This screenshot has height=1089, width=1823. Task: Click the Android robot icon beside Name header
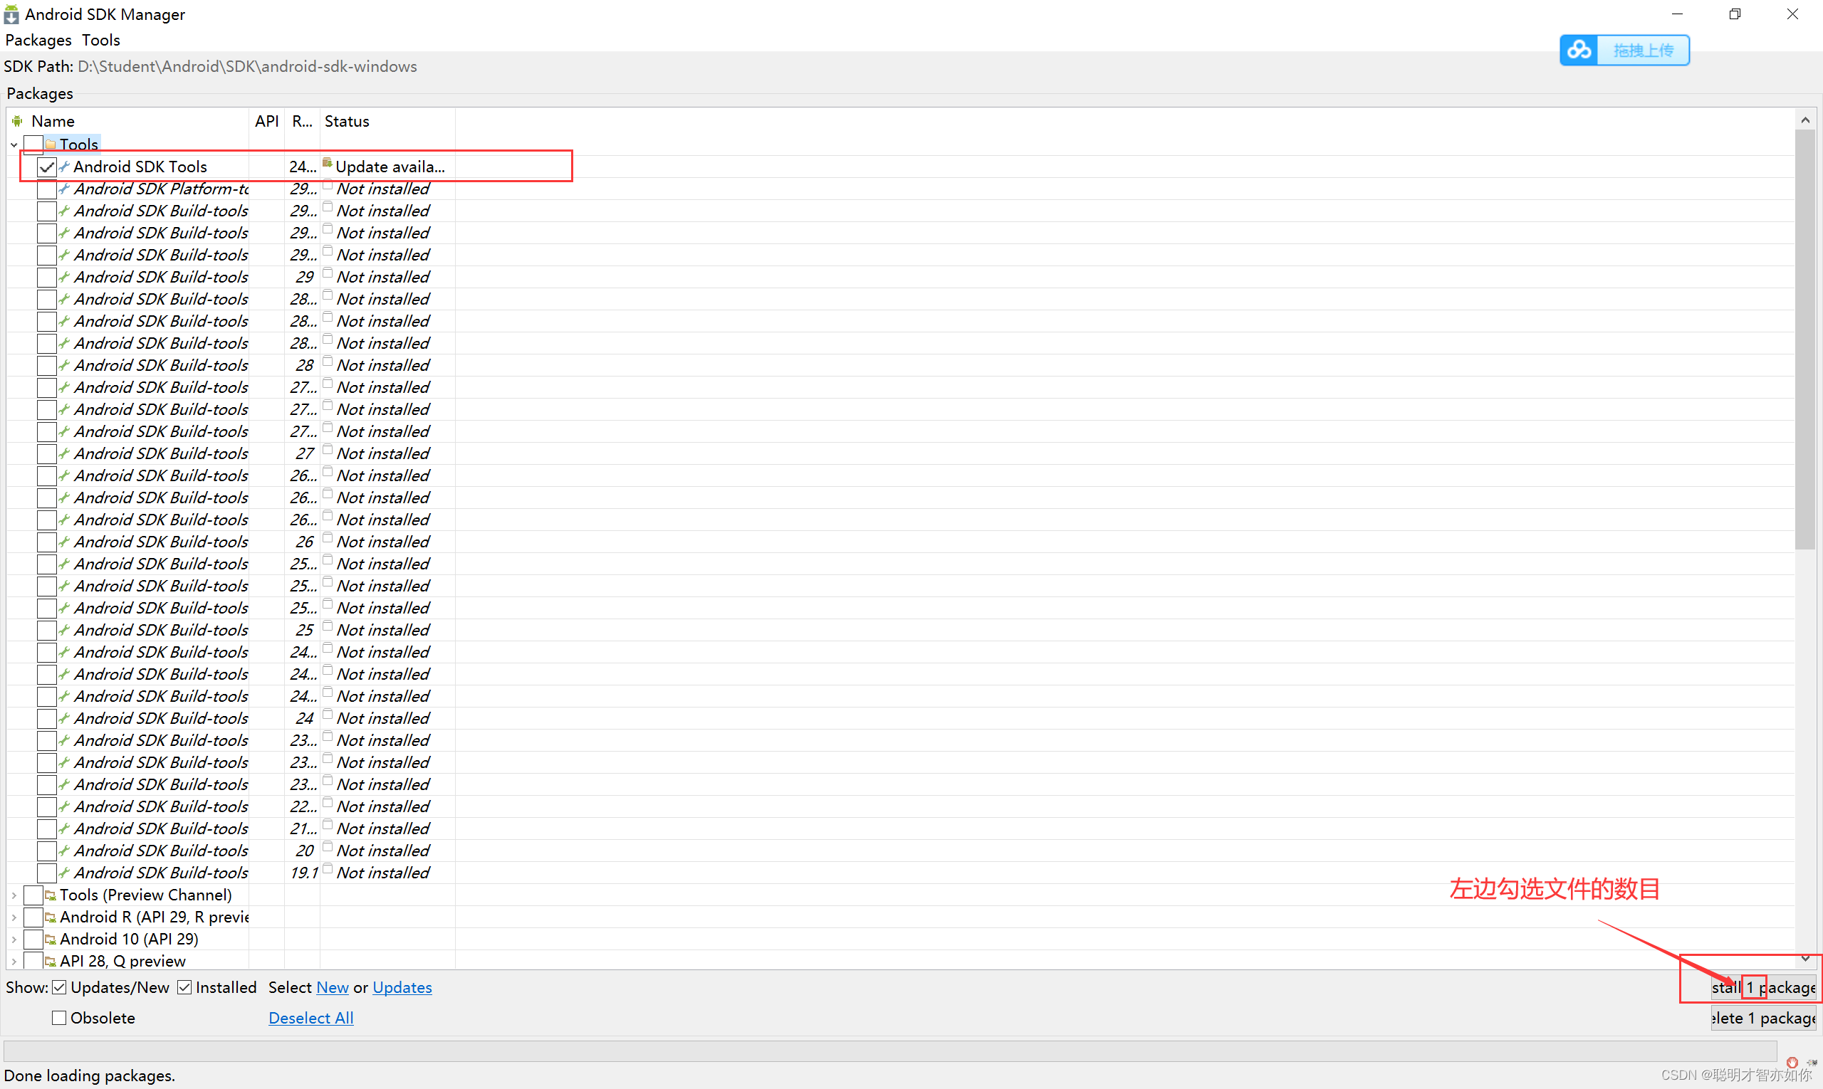[17, 121]
